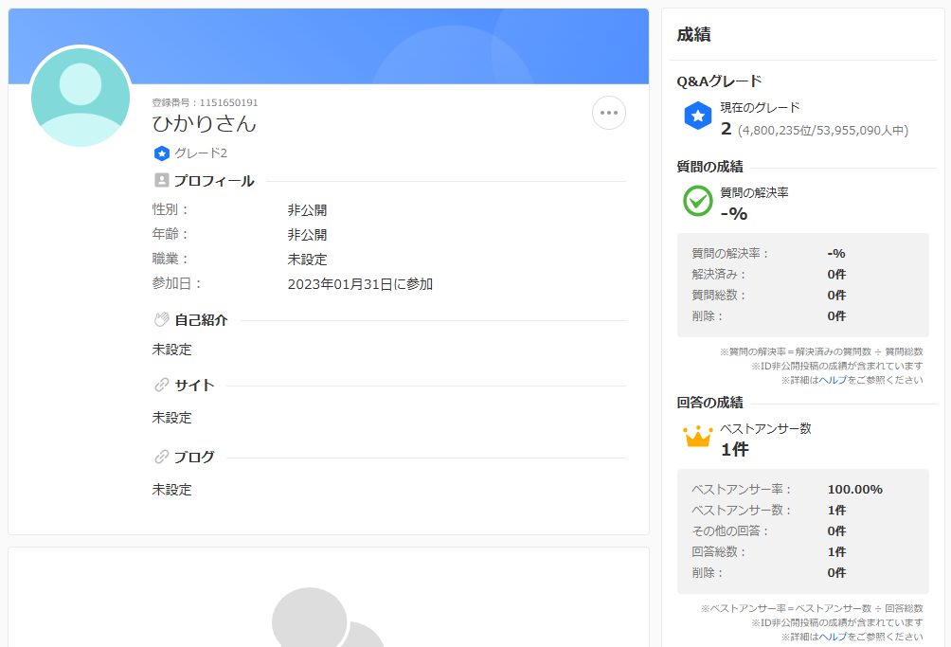951x647 pixels.
Task: Click the Q&Aグレード section heading
Action: coord(719,81)
